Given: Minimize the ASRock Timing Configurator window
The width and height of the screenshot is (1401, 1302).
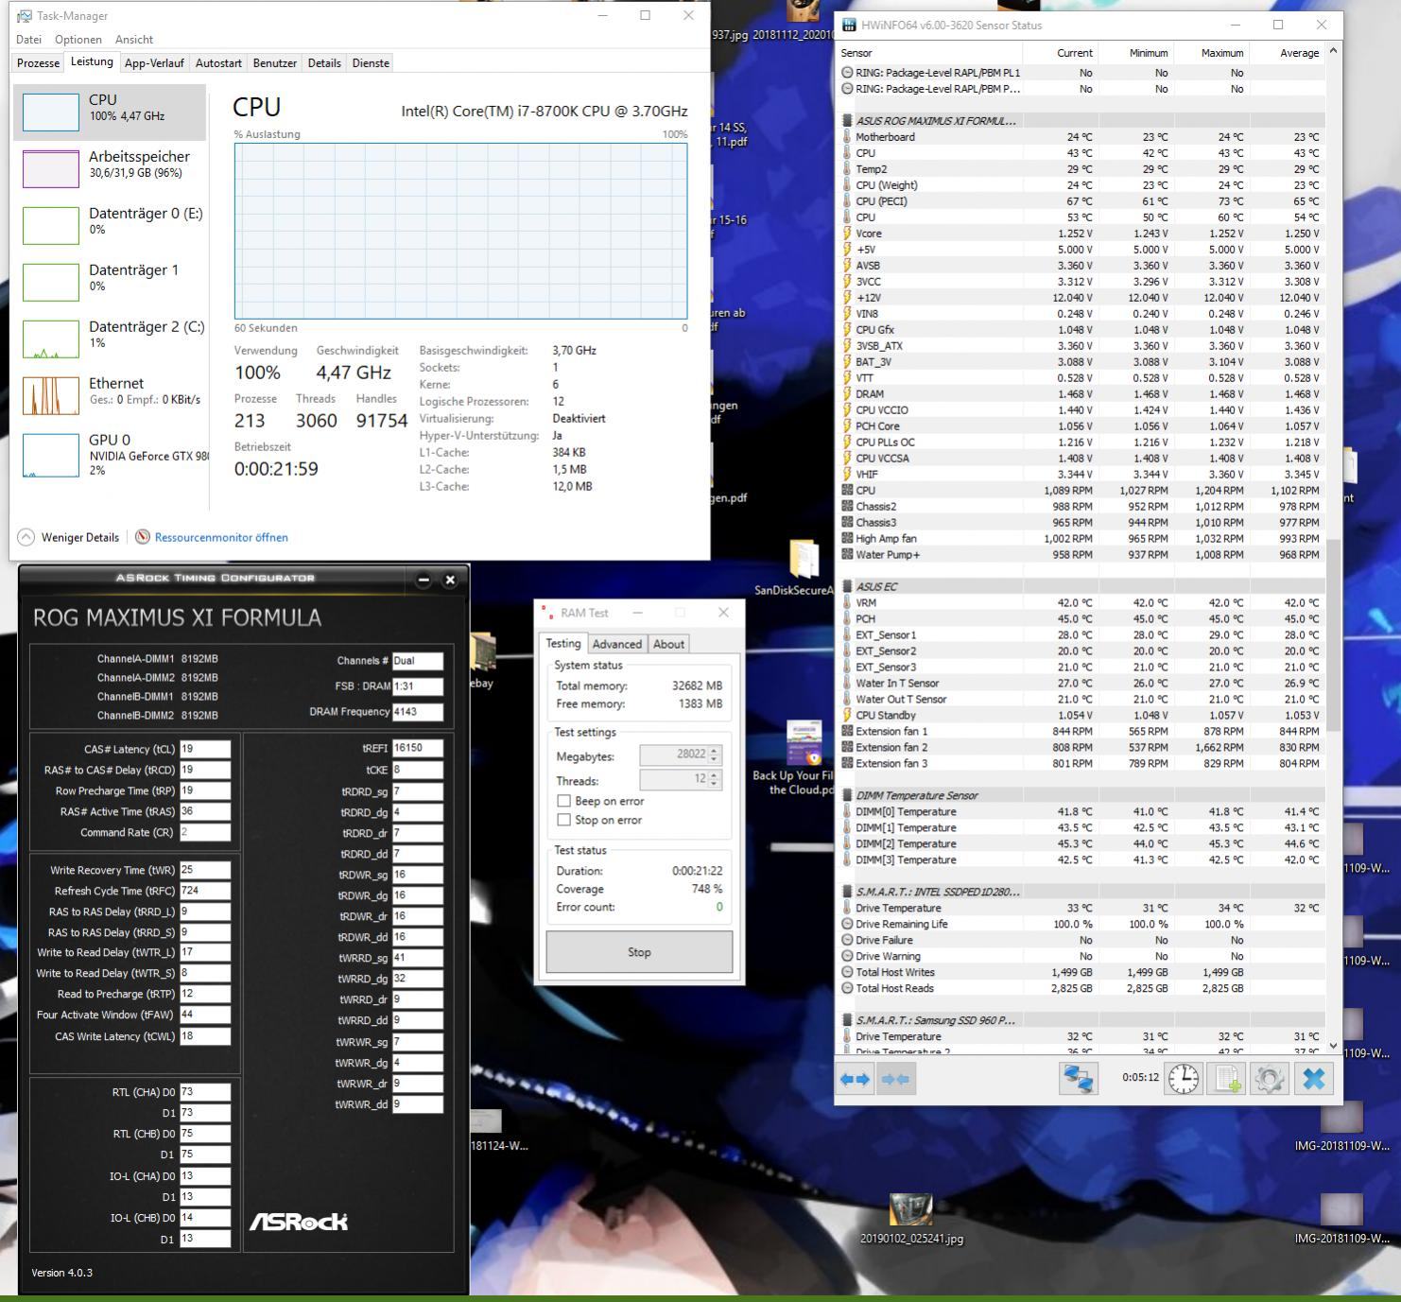Looking at the screenshot, I should [424, 580].
